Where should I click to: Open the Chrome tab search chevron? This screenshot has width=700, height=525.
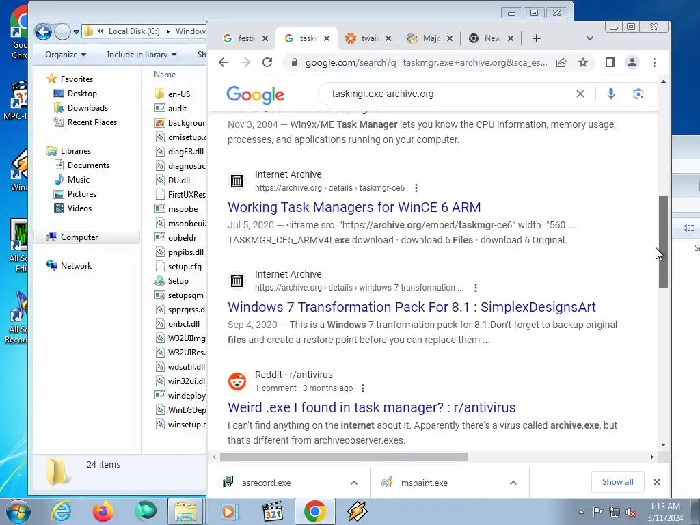point(590,38)
